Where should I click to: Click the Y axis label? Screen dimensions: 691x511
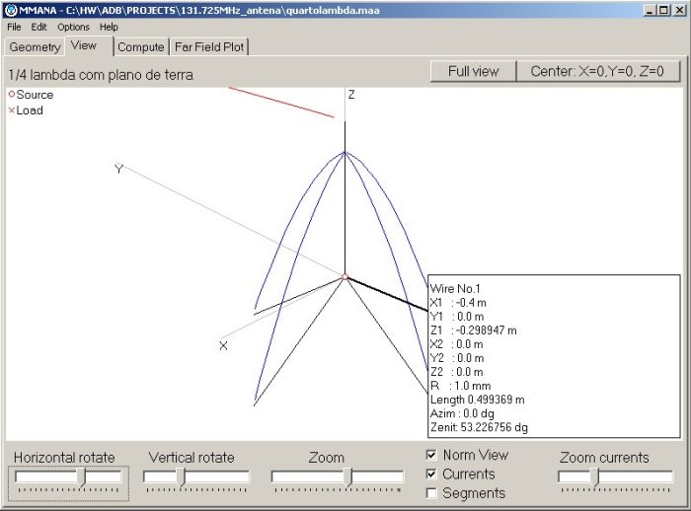tap(119, 169)
